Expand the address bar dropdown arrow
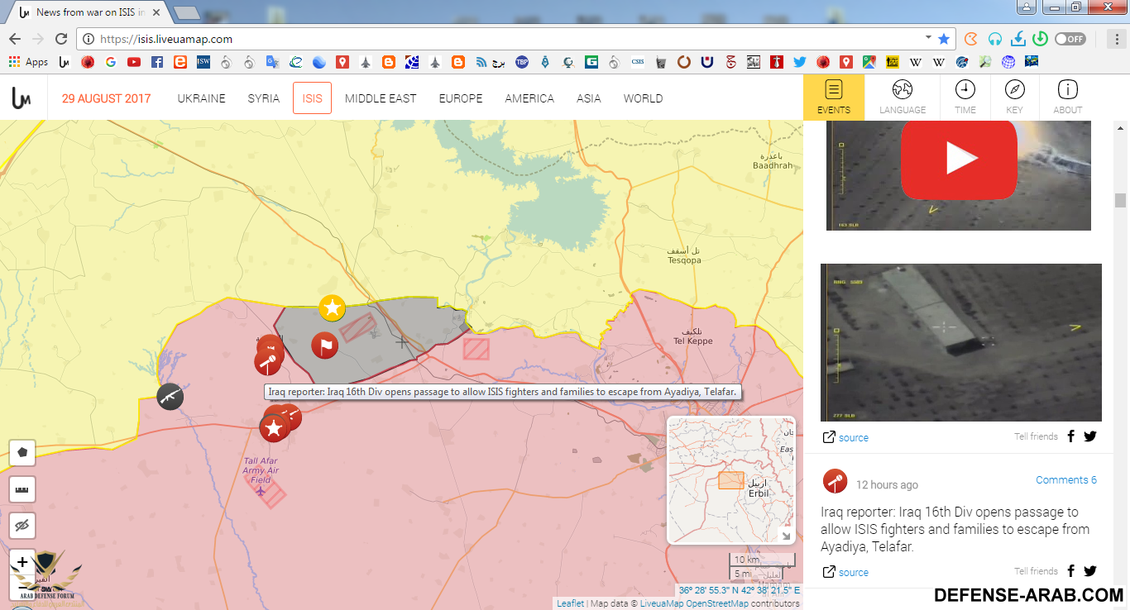The width and height of the screenshot is (1130, 610). click(928, 39)
